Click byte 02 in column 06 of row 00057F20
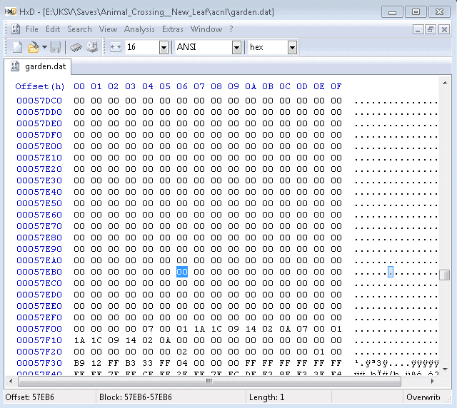This screenshot has height=408, width=457. tap(182, 352)
